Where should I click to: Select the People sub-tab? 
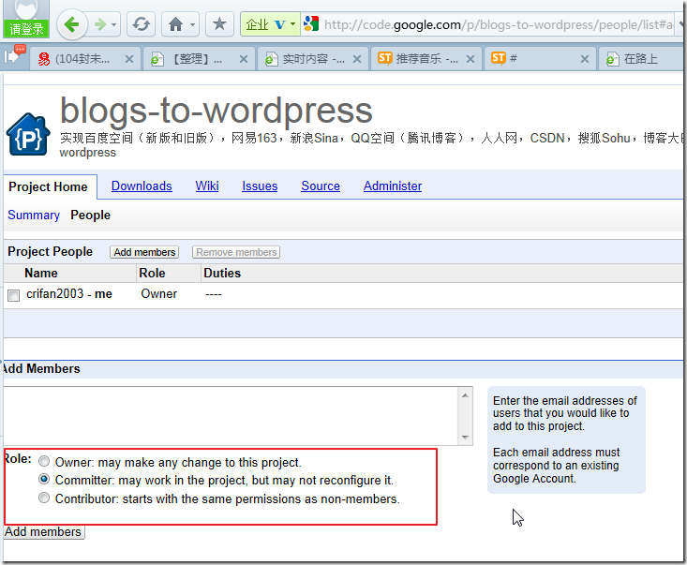coord(90,216)
